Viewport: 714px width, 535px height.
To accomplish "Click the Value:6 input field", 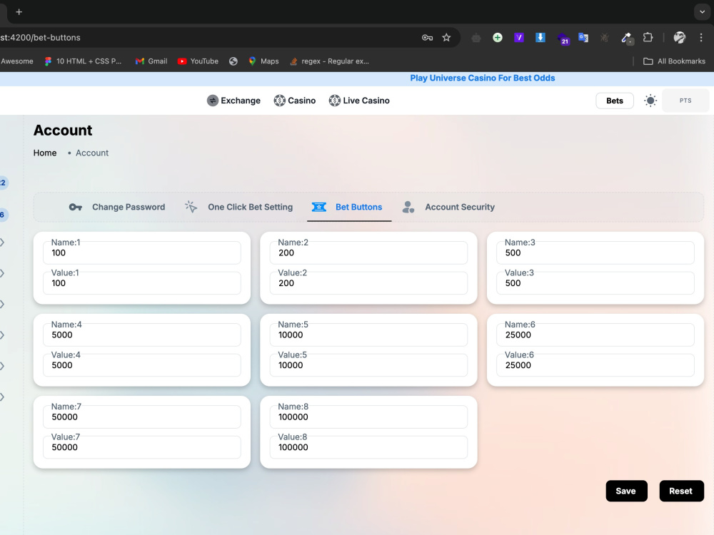I will 595,365.
